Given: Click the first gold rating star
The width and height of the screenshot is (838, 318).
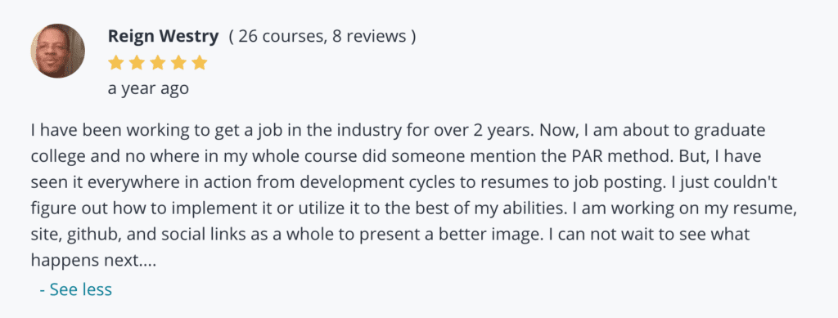Looking at the screenshot, I should pyautogui.click(x=115, y=63).
